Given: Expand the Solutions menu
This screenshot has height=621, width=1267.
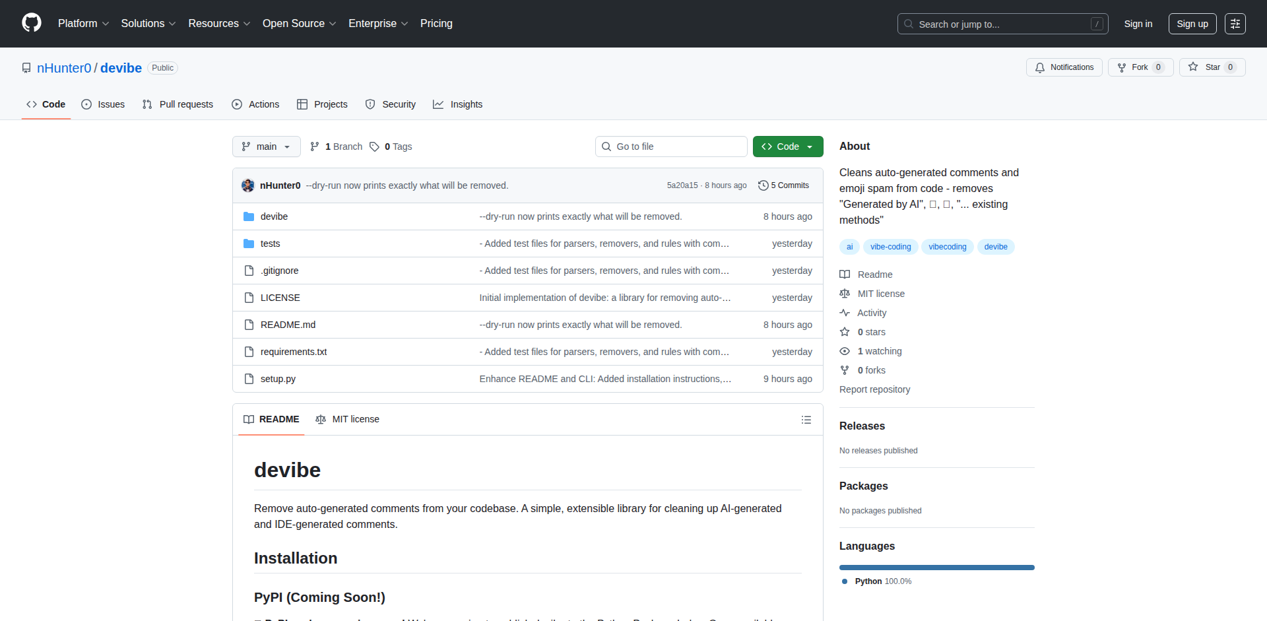Looking at the screenshot, I should [x=148, y=24].
